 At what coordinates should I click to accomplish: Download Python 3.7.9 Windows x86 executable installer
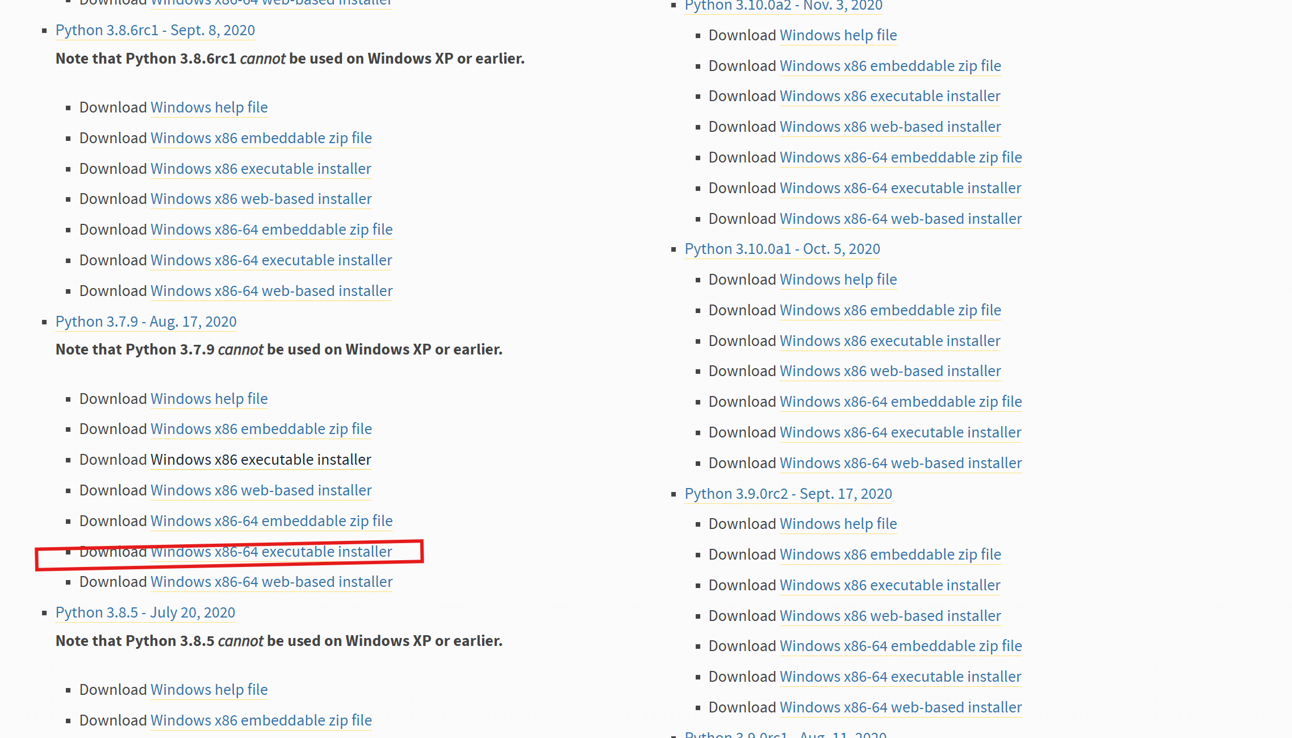coord(261,460)
